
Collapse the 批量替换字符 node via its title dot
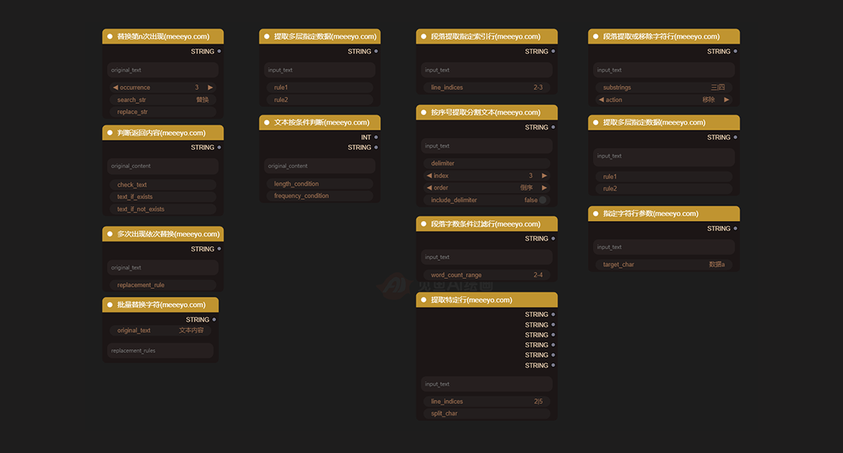(x=110, y=305)
